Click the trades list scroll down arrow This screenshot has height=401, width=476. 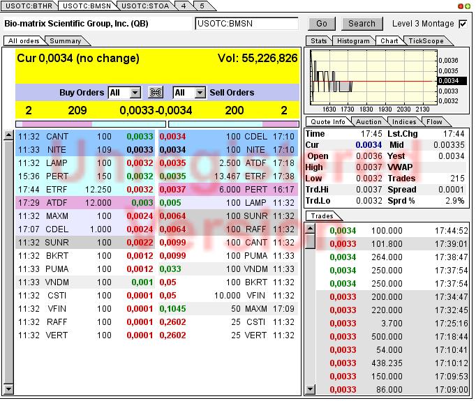[x=311, y=389]
